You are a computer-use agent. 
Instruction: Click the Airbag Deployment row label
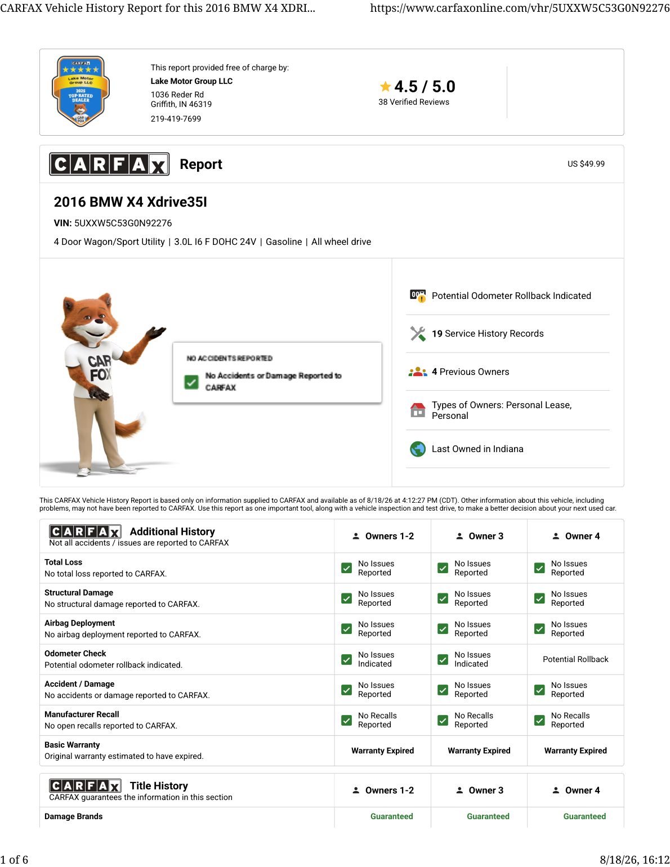pos(79,623)
